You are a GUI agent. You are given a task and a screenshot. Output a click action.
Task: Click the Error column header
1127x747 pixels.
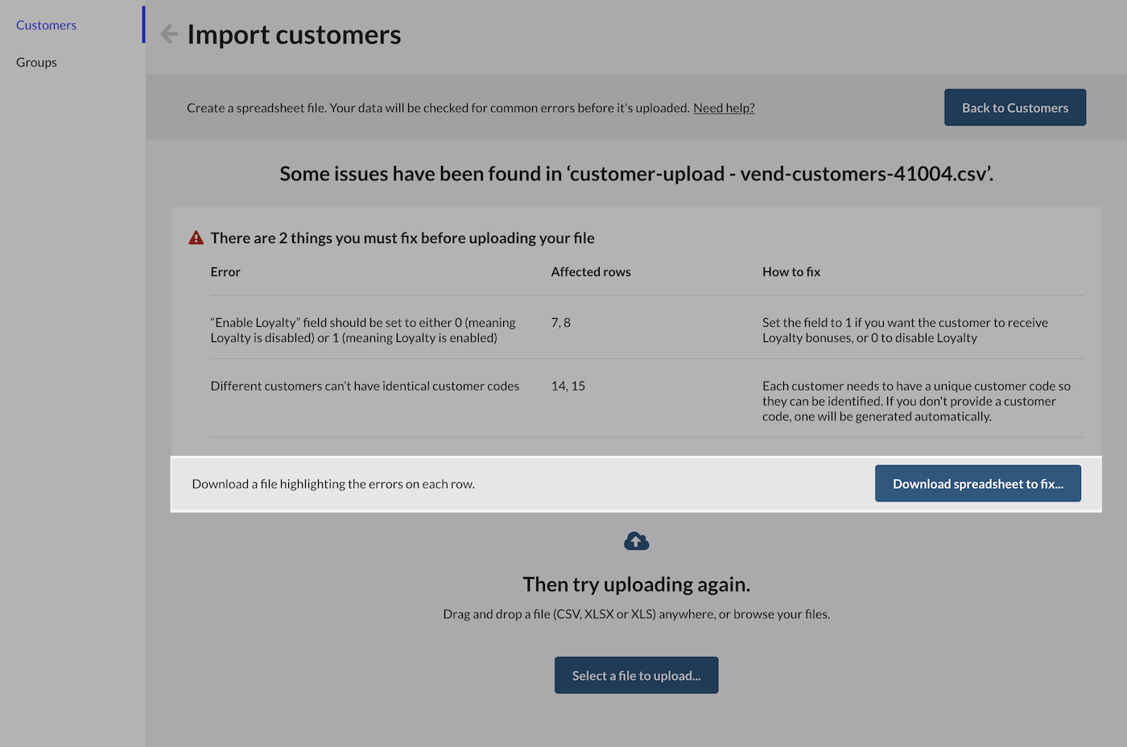pos(225,272)
